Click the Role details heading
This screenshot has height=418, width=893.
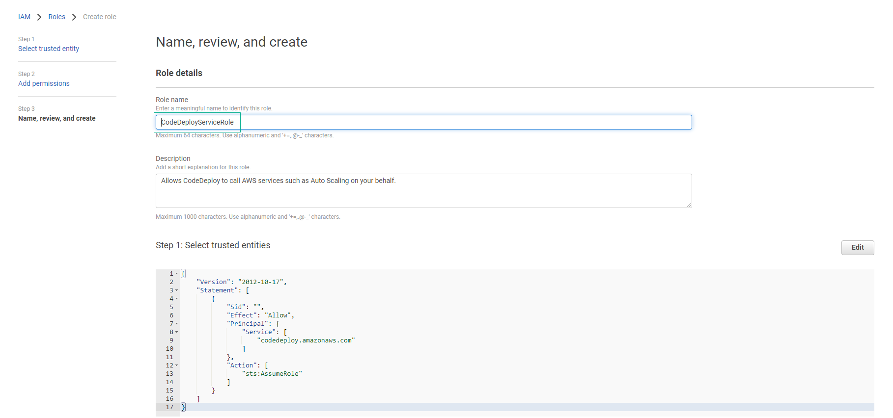click(x=179, y=73)
